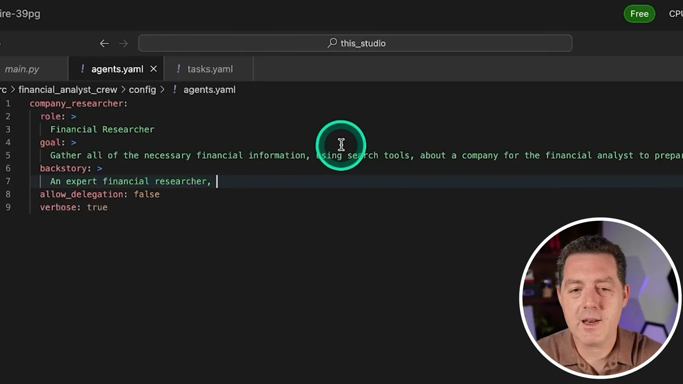Open the tasks.yaml tab
683x384 pixels.
coord(210,69)
